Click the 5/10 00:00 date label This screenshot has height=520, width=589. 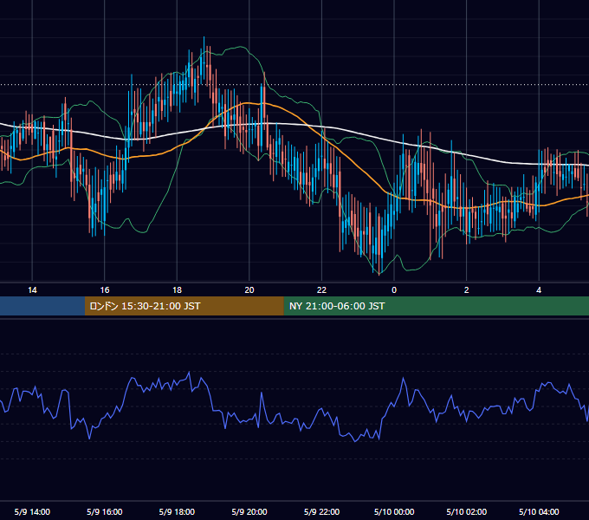click(x=394, y=511)
